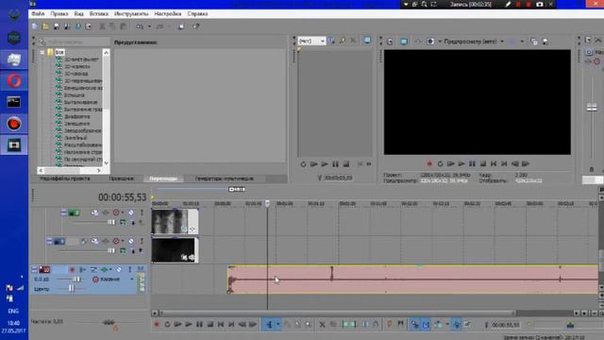Select the Вспышка transition in the list
The height and width of the screenshot is (340, 604).
(75, 94)
